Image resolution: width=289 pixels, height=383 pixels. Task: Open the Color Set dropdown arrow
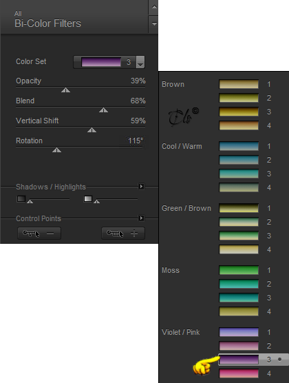140,62
